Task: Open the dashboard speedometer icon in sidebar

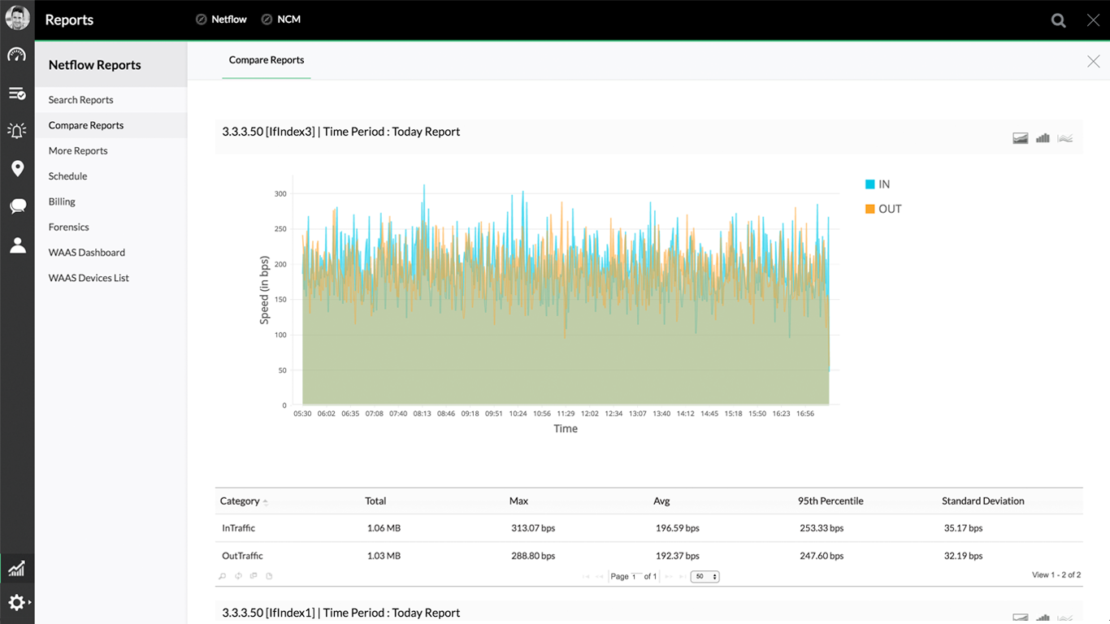Action: 17,55
